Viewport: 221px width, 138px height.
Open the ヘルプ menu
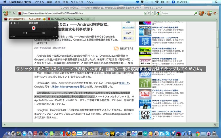tap(90, 2)
